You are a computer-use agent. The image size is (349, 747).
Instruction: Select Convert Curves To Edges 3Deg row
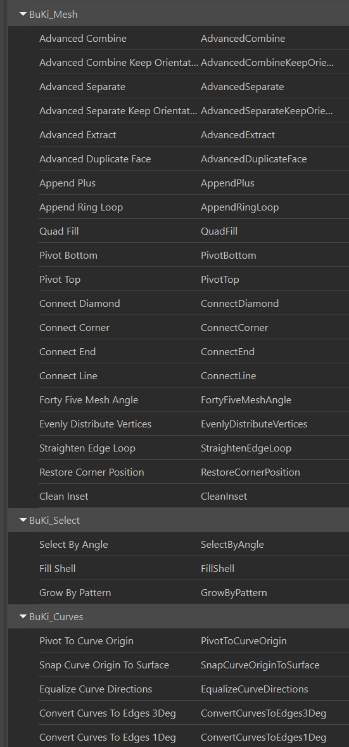(108, 713)
